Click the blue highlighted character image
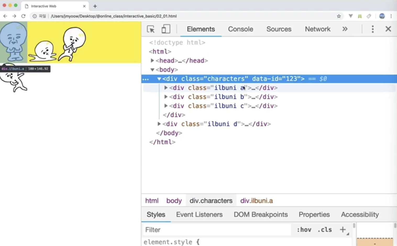397x246 pixels. pyautogui.click(x=14, y=42)
